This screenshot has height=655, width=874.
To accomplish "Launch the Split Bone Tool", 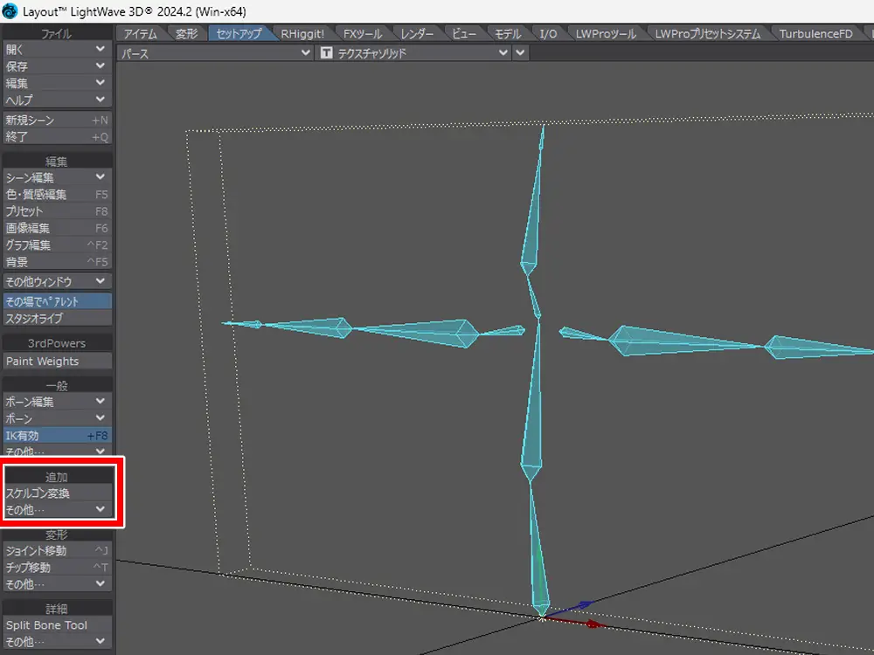I will [x=57, y=625].
